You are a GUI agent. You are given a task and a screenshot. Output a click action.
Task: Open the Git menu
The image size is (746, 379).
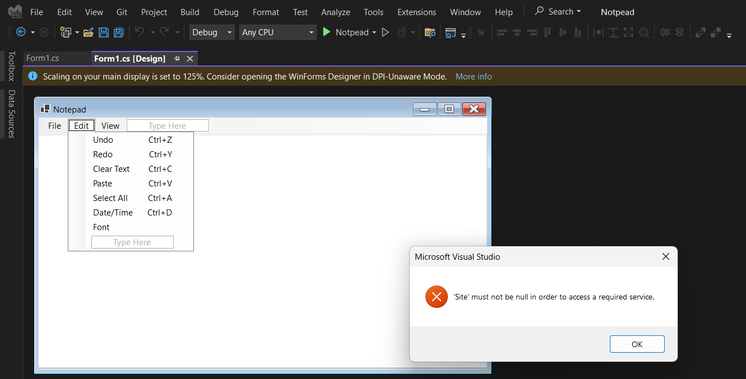click(122, 12)
